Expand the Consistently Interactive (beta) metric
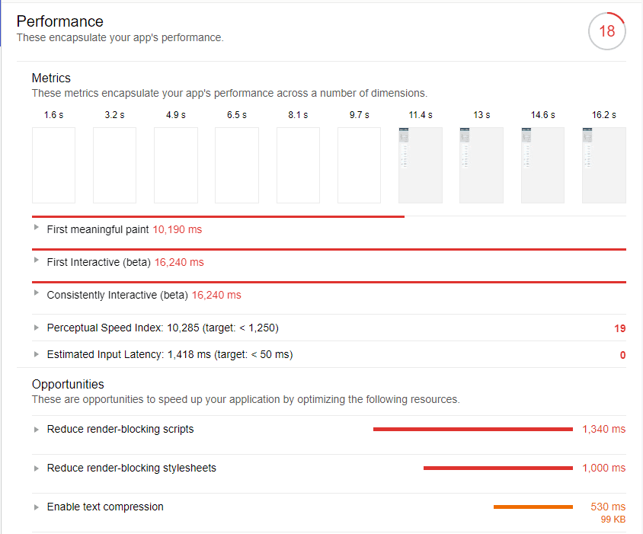Image resolution: width=643 pixels, height=534 pixels. 35,295
